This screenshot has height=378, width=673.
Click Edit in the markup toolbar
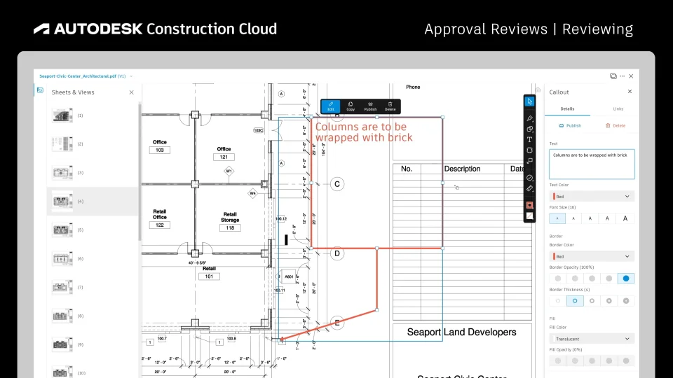click(330, 106)
